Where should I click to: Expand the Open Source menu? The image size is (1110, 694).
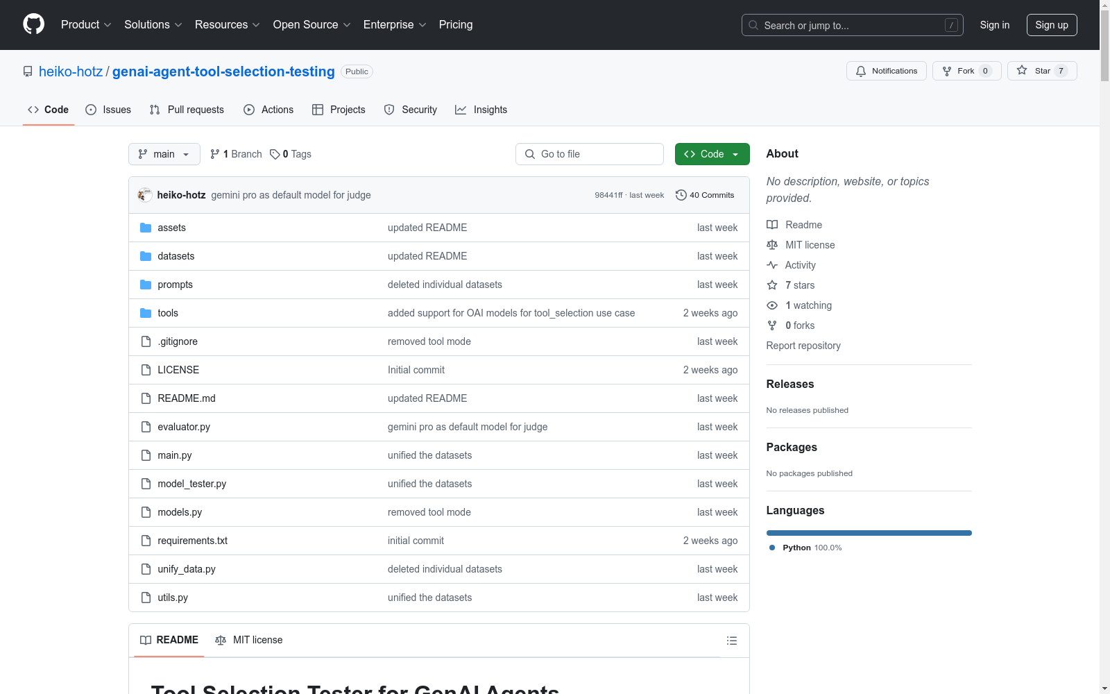coord(312,25)
